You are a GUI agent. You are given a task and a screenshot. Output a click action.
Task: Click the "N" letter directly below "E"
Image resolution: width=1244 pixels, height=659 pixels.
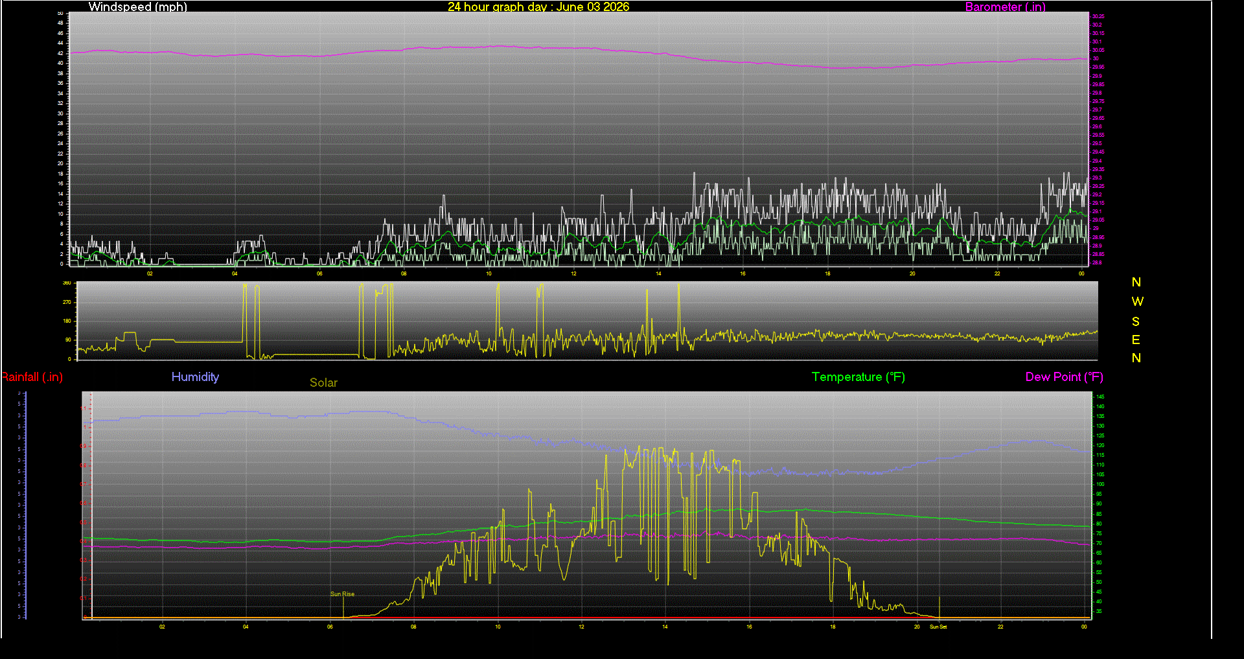pos(1136,358)
